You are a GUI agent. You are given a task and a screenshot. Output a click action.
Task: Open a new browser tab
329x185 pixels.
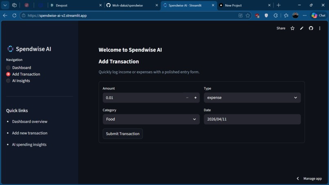279,5
